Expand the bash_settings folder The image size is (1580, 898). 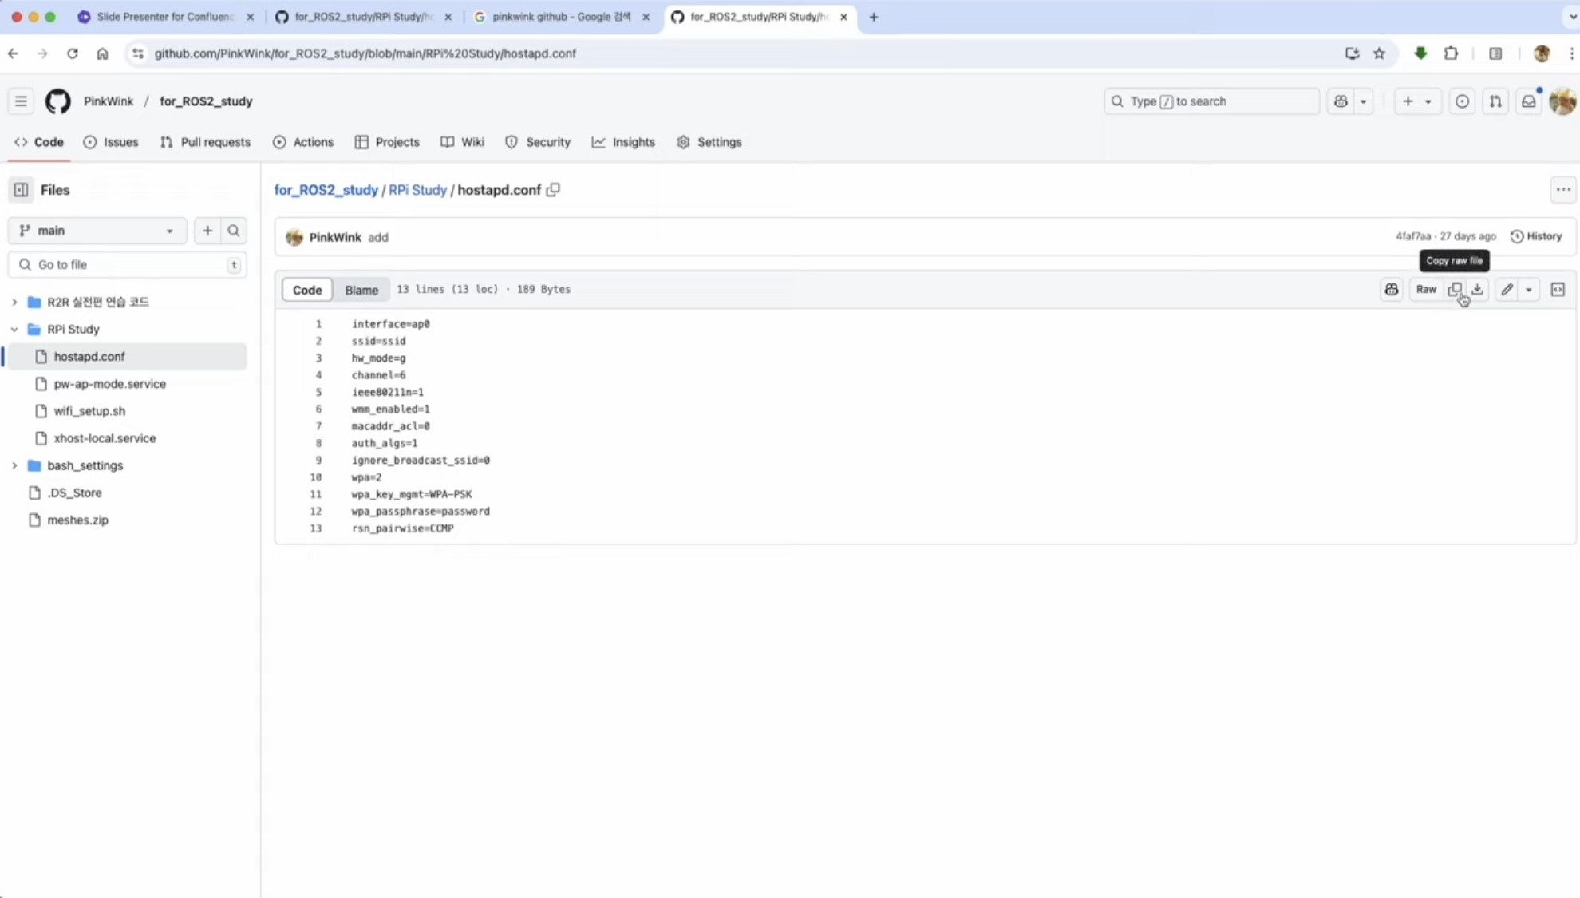point(14,465)
